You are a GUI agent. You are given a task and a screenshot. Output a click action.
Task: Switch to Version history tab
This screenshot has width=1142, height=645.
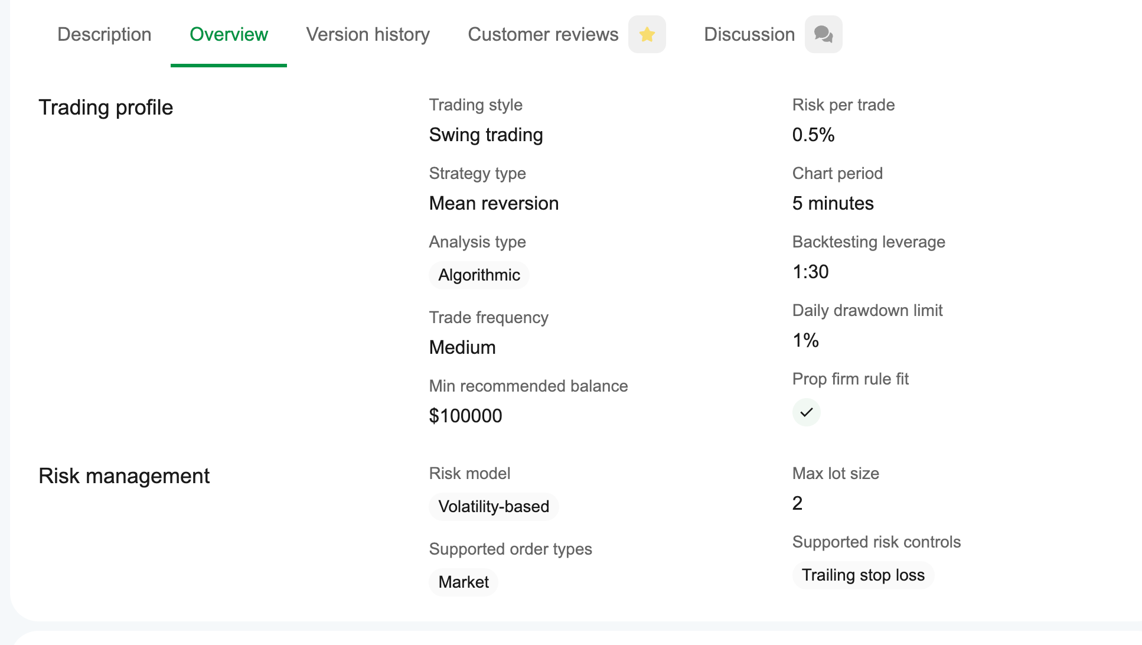tap(367, 34)
